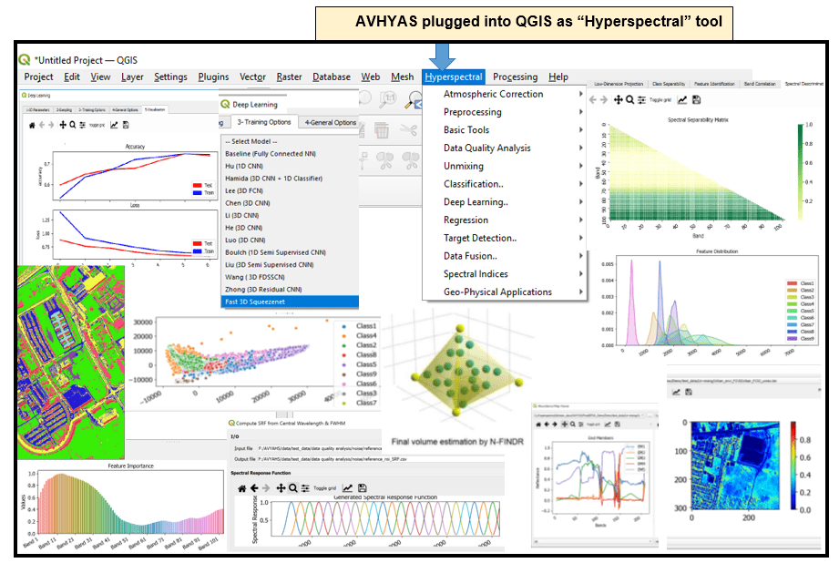
Task: Click Toggle grid in SRF plot toolbar
Action: point(325,488)
